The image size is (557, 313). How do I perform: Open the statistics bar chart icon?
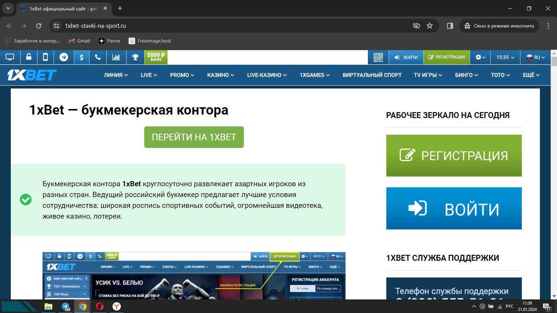pos(116,57)
